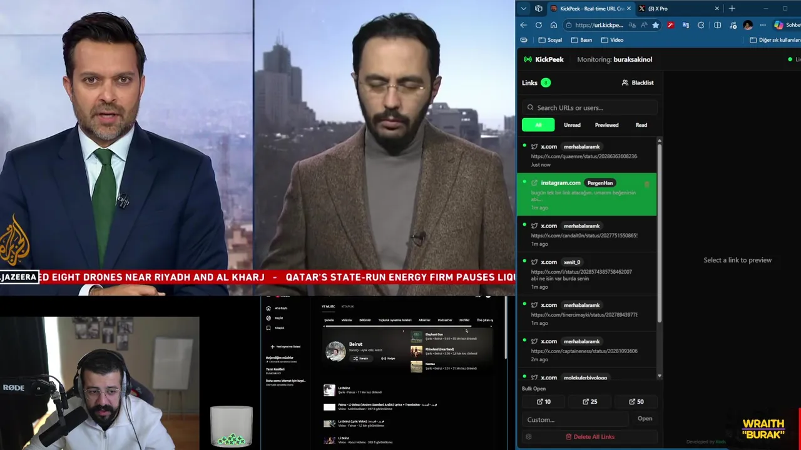
Task: Open the Blacklist panel
Action: point(638,82)
